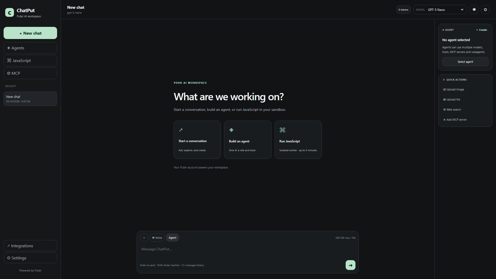Click the command icon on Run JavaScript card
This screenshot has height=279, width=496.
pyautogui.click(x=282, y=130)
